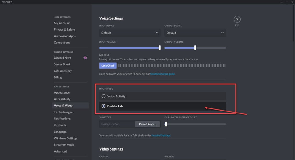Minimize the Discord window

click(281, 2)
